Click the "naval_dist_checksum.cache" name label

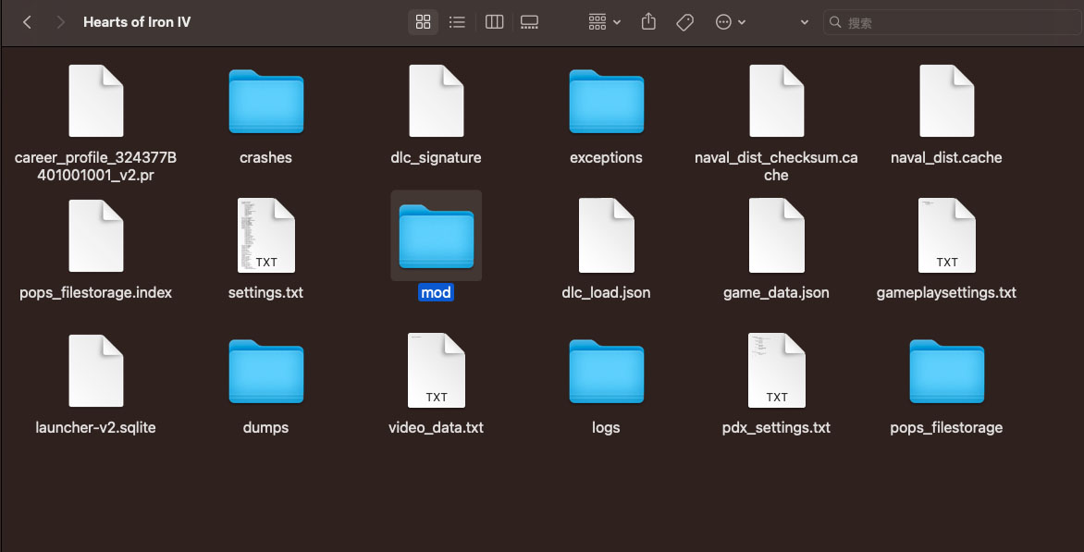[776, 166]
